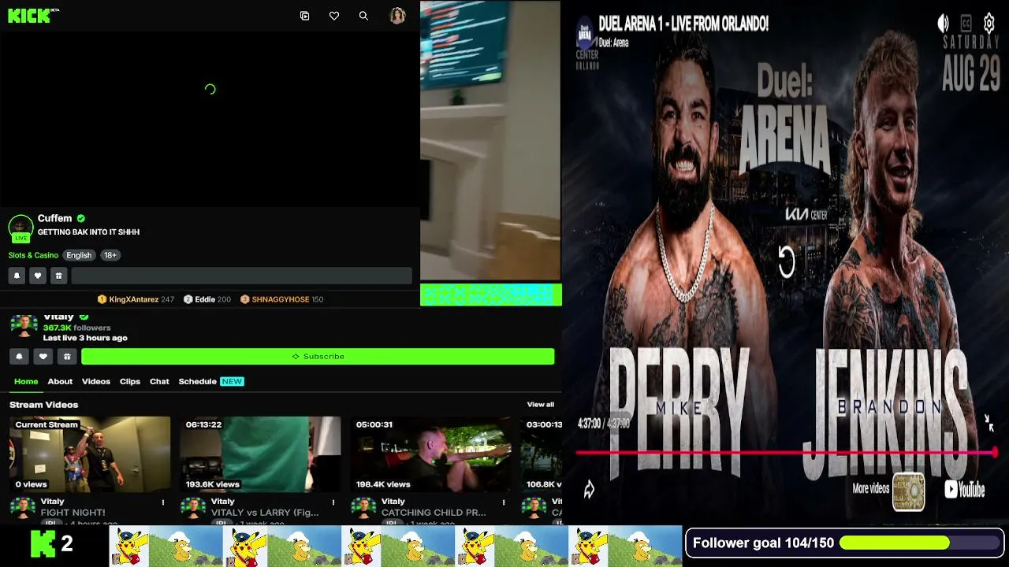Open Vitaly's avatar under FIGHT NIGHT! video
The image size is (1009, 567).
tap(23, 508)
